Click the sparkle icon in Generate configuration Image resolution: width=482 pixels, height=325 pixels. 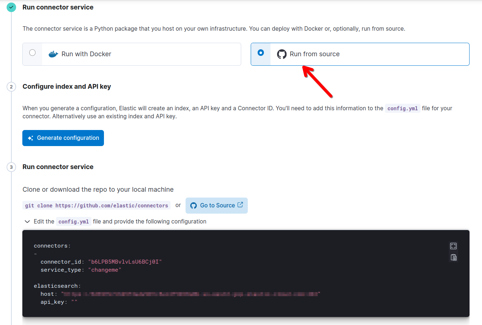point(31,138)
